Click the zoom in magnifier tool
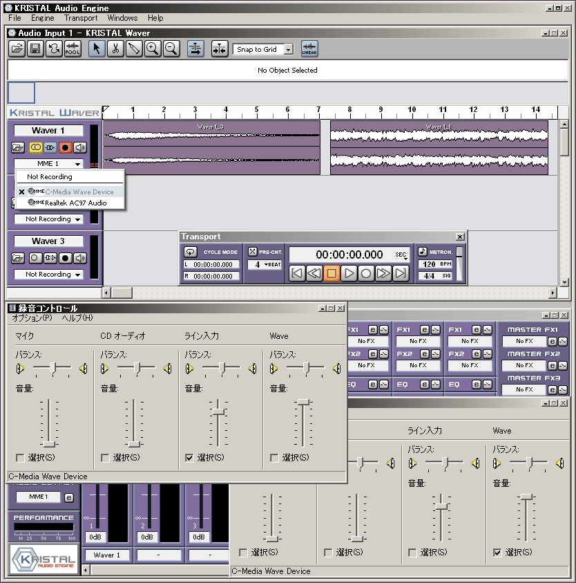 click(x=153, y=48)
